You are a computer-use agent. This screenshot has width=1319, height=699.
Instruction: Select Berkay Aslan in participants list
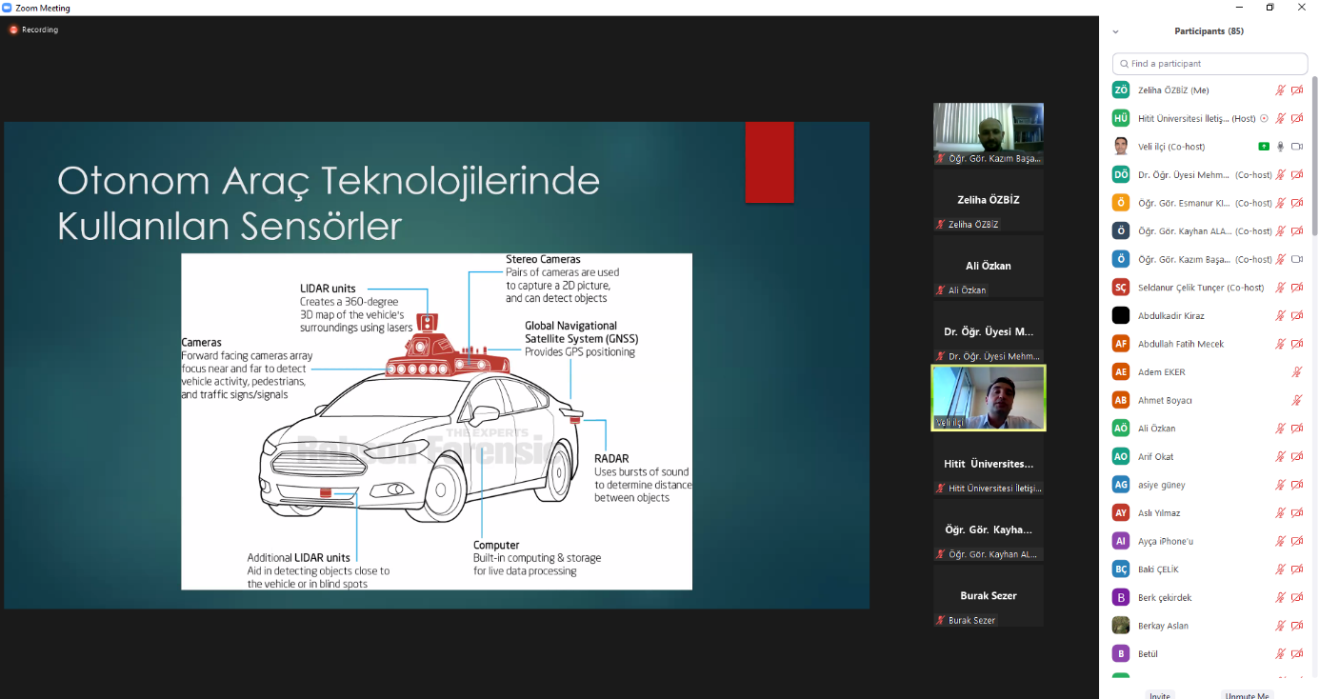coord(1206,626)
